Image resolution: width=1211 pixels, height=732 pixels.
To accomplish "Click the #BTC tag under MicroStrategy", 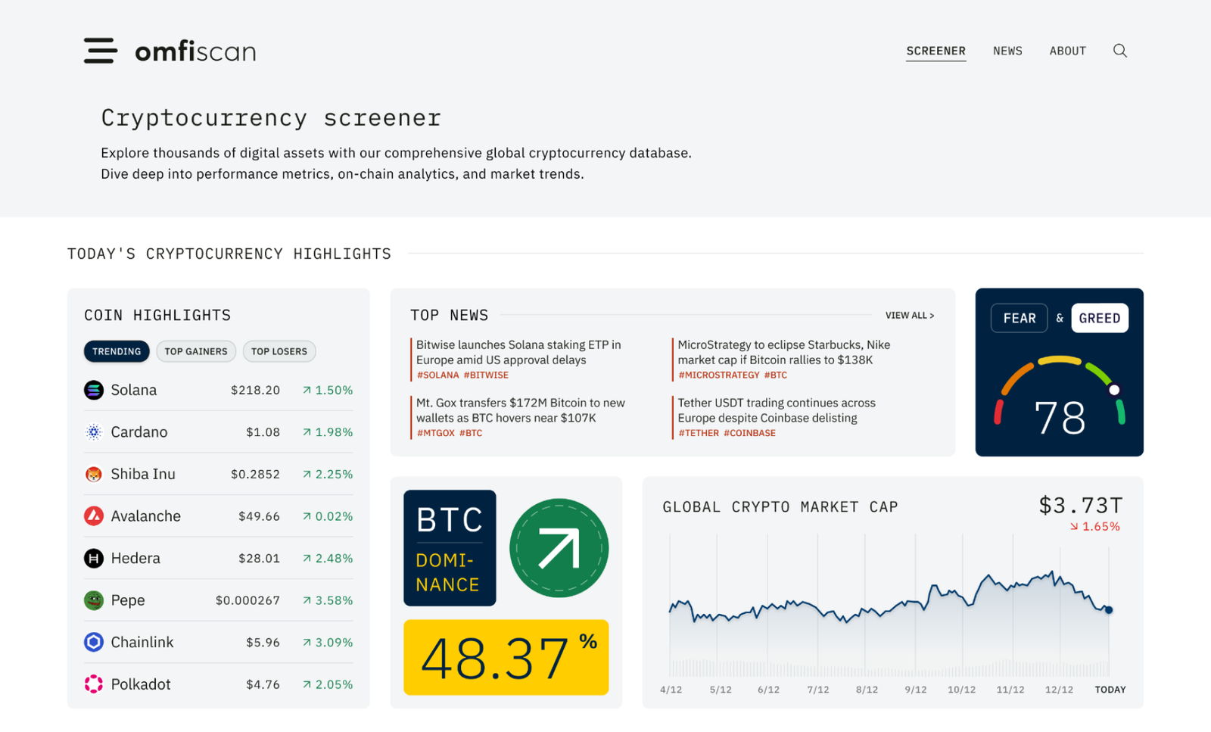I will click(776, 375).
